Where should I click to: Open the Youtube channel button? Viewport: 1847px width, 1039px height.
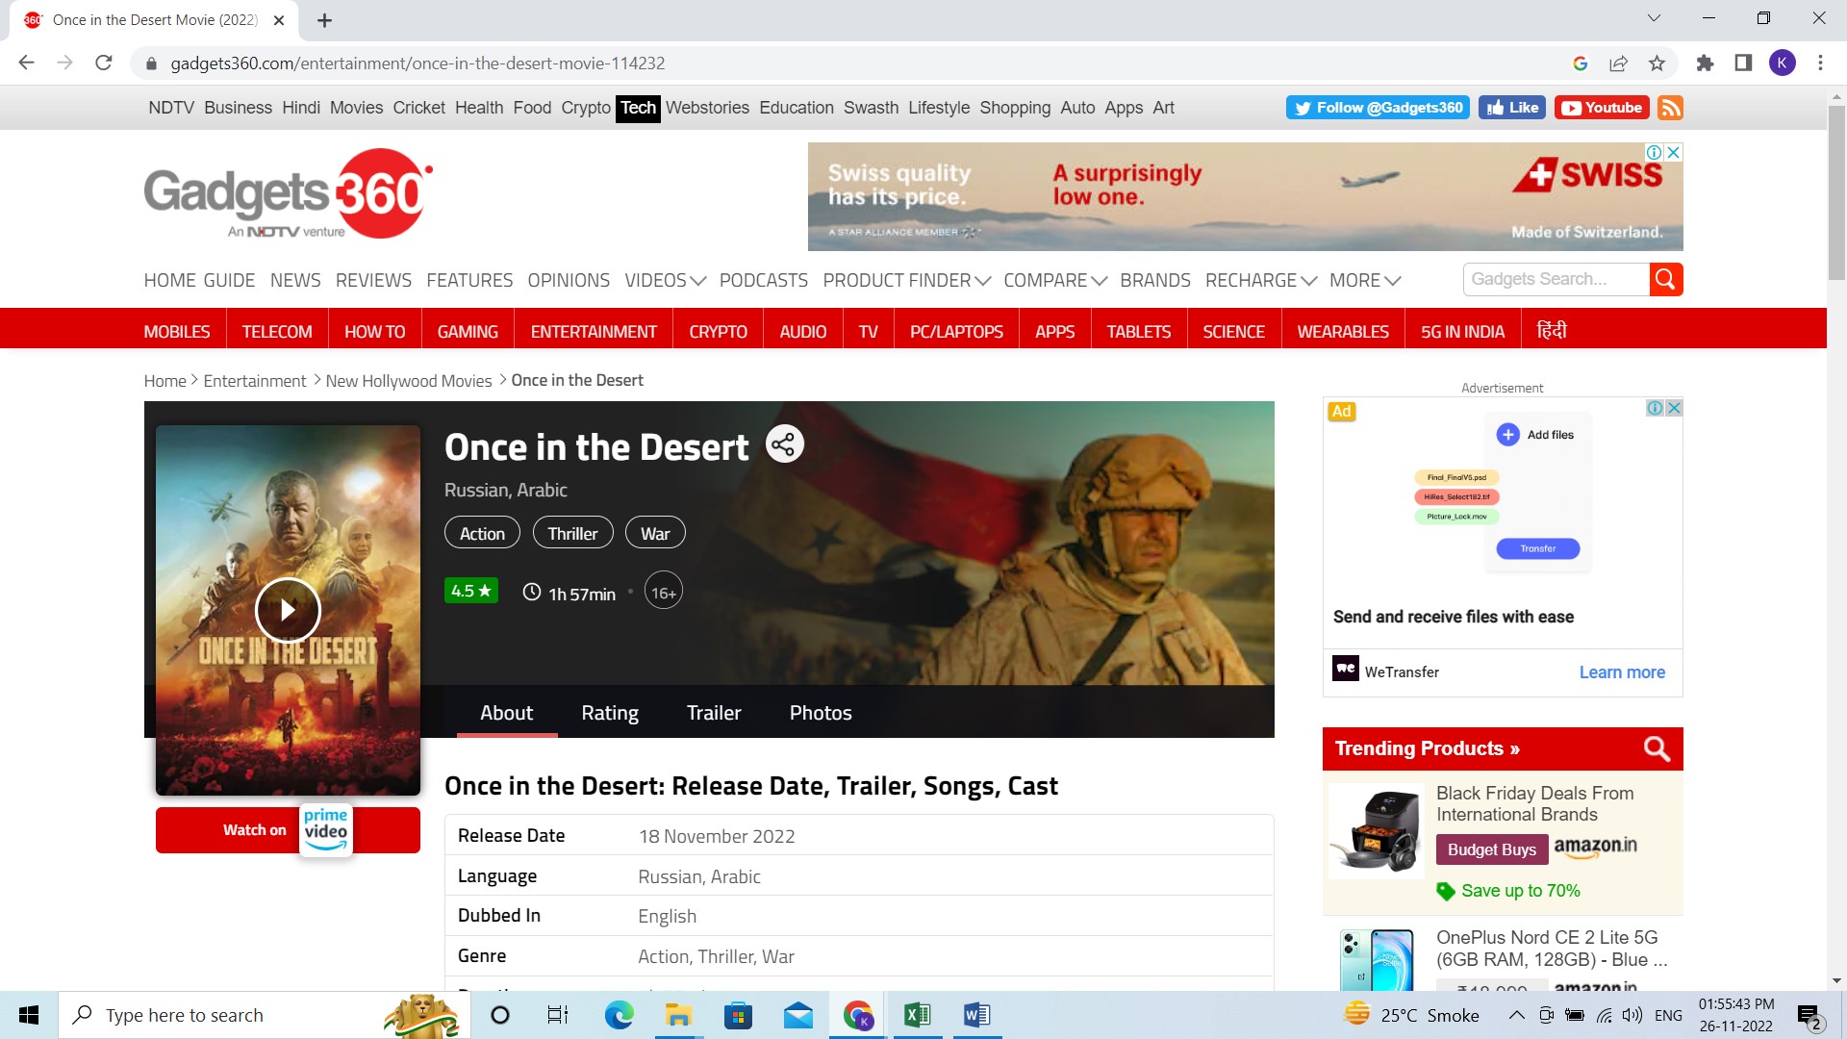point(1602,108)
